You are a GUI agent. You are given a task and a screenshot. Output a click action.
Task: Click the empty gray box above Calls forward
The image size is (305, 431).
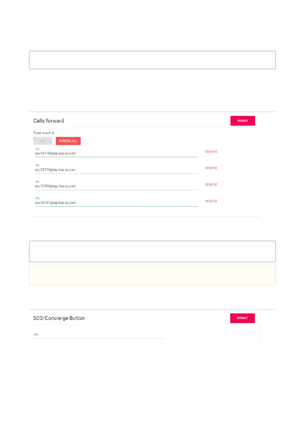[152, 60]
